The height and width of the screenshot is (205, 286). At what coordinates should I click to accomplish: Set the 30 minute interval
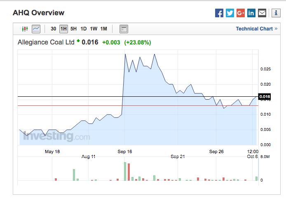click(x=54, y=29)
